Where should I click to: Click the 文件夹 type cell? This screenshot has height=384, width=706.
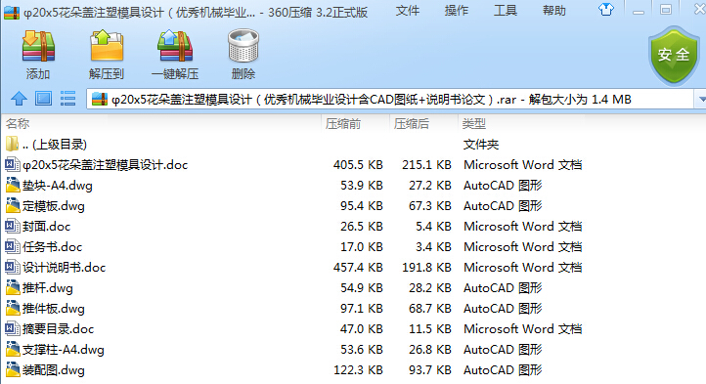pyautogui.click(x=481, y=144)
